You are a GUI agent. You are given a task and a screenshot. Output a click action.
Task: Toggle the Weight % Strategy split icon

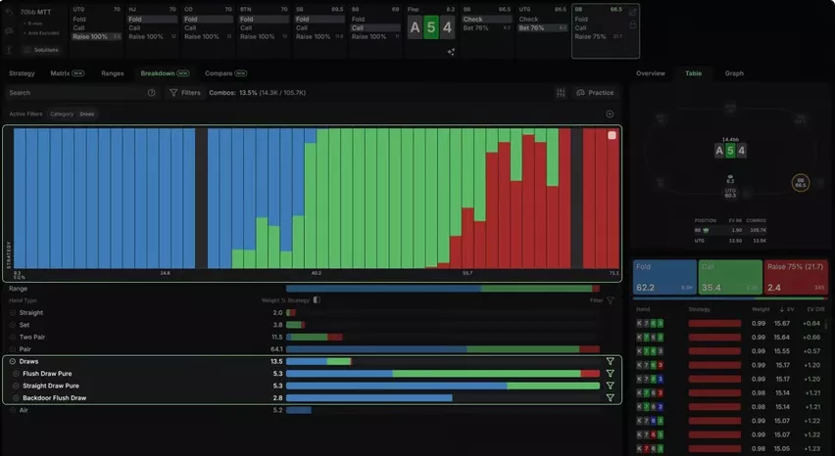coord(317,299)
